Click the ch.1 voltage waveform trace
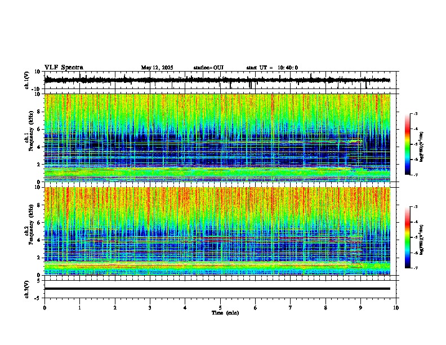The height and width of the screenshot is (345, 446). [217, 80]
